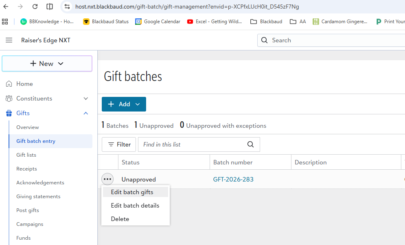Open the browser split view icon
Viewport: 405px width, 245px height.
click(50, 7)
